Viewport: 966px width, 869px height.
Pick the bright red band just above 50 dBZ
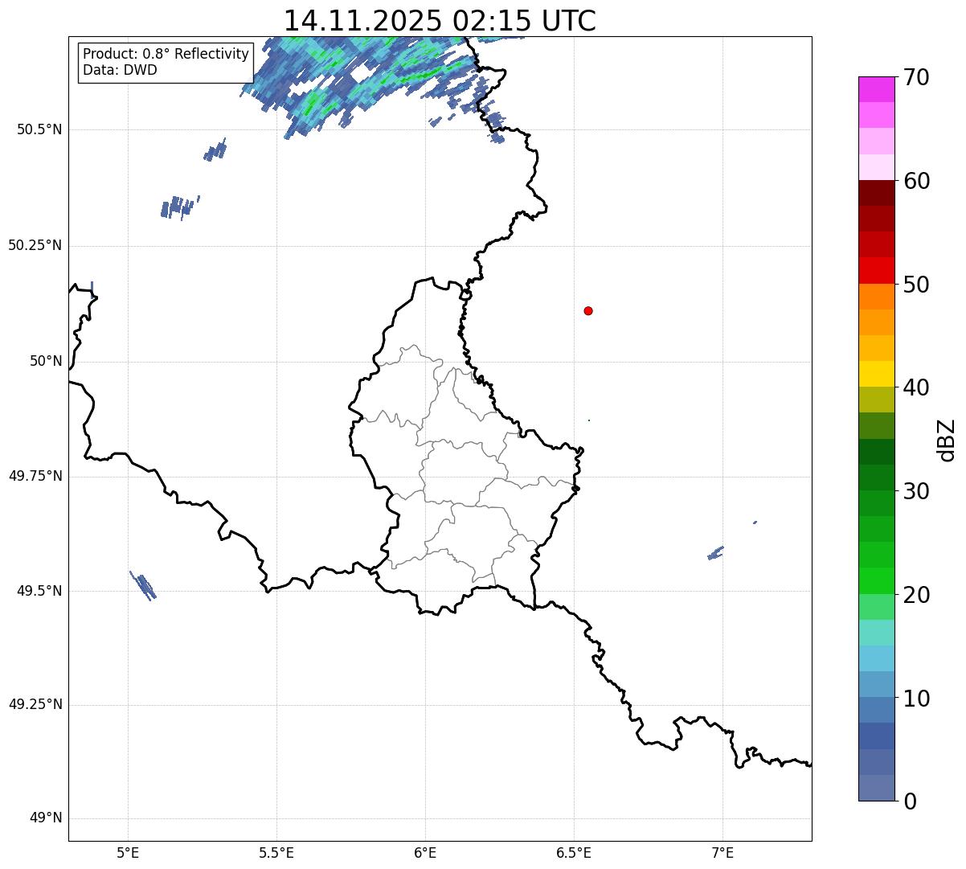[x=876, y=271]
